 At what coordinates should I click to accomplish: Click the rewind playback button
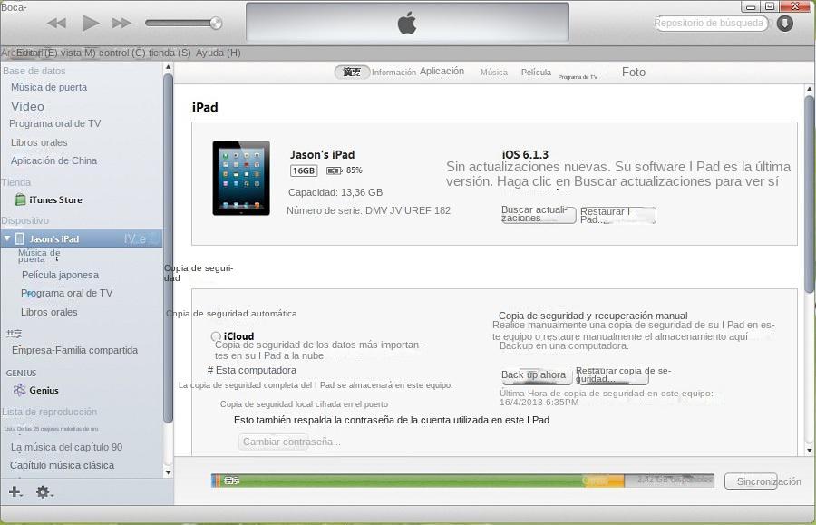(56, 23)
